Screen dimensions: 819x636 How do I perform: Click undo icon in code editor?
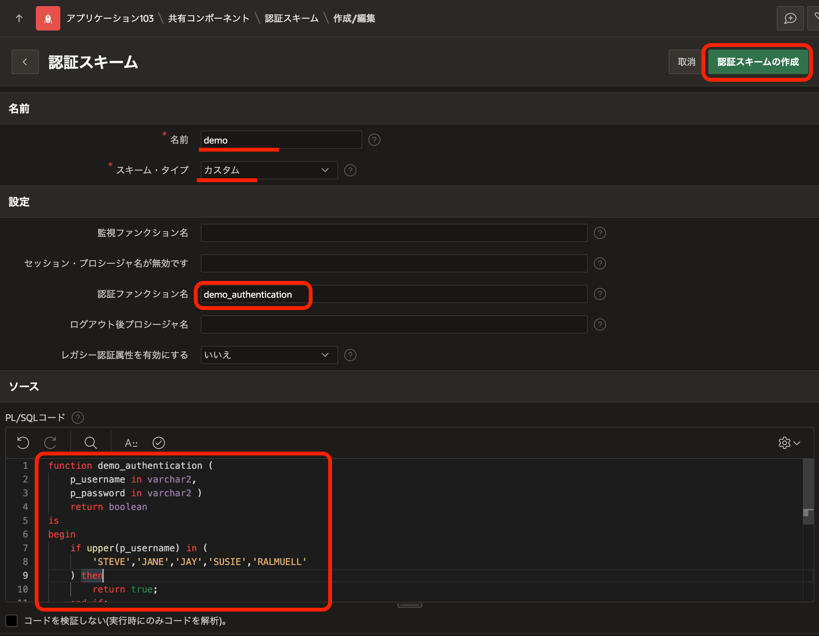pyautogui.click(x=23, y=442)
